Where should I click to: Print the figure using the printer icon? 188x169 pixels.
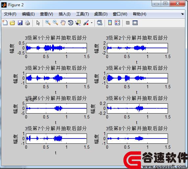[28, 23]
